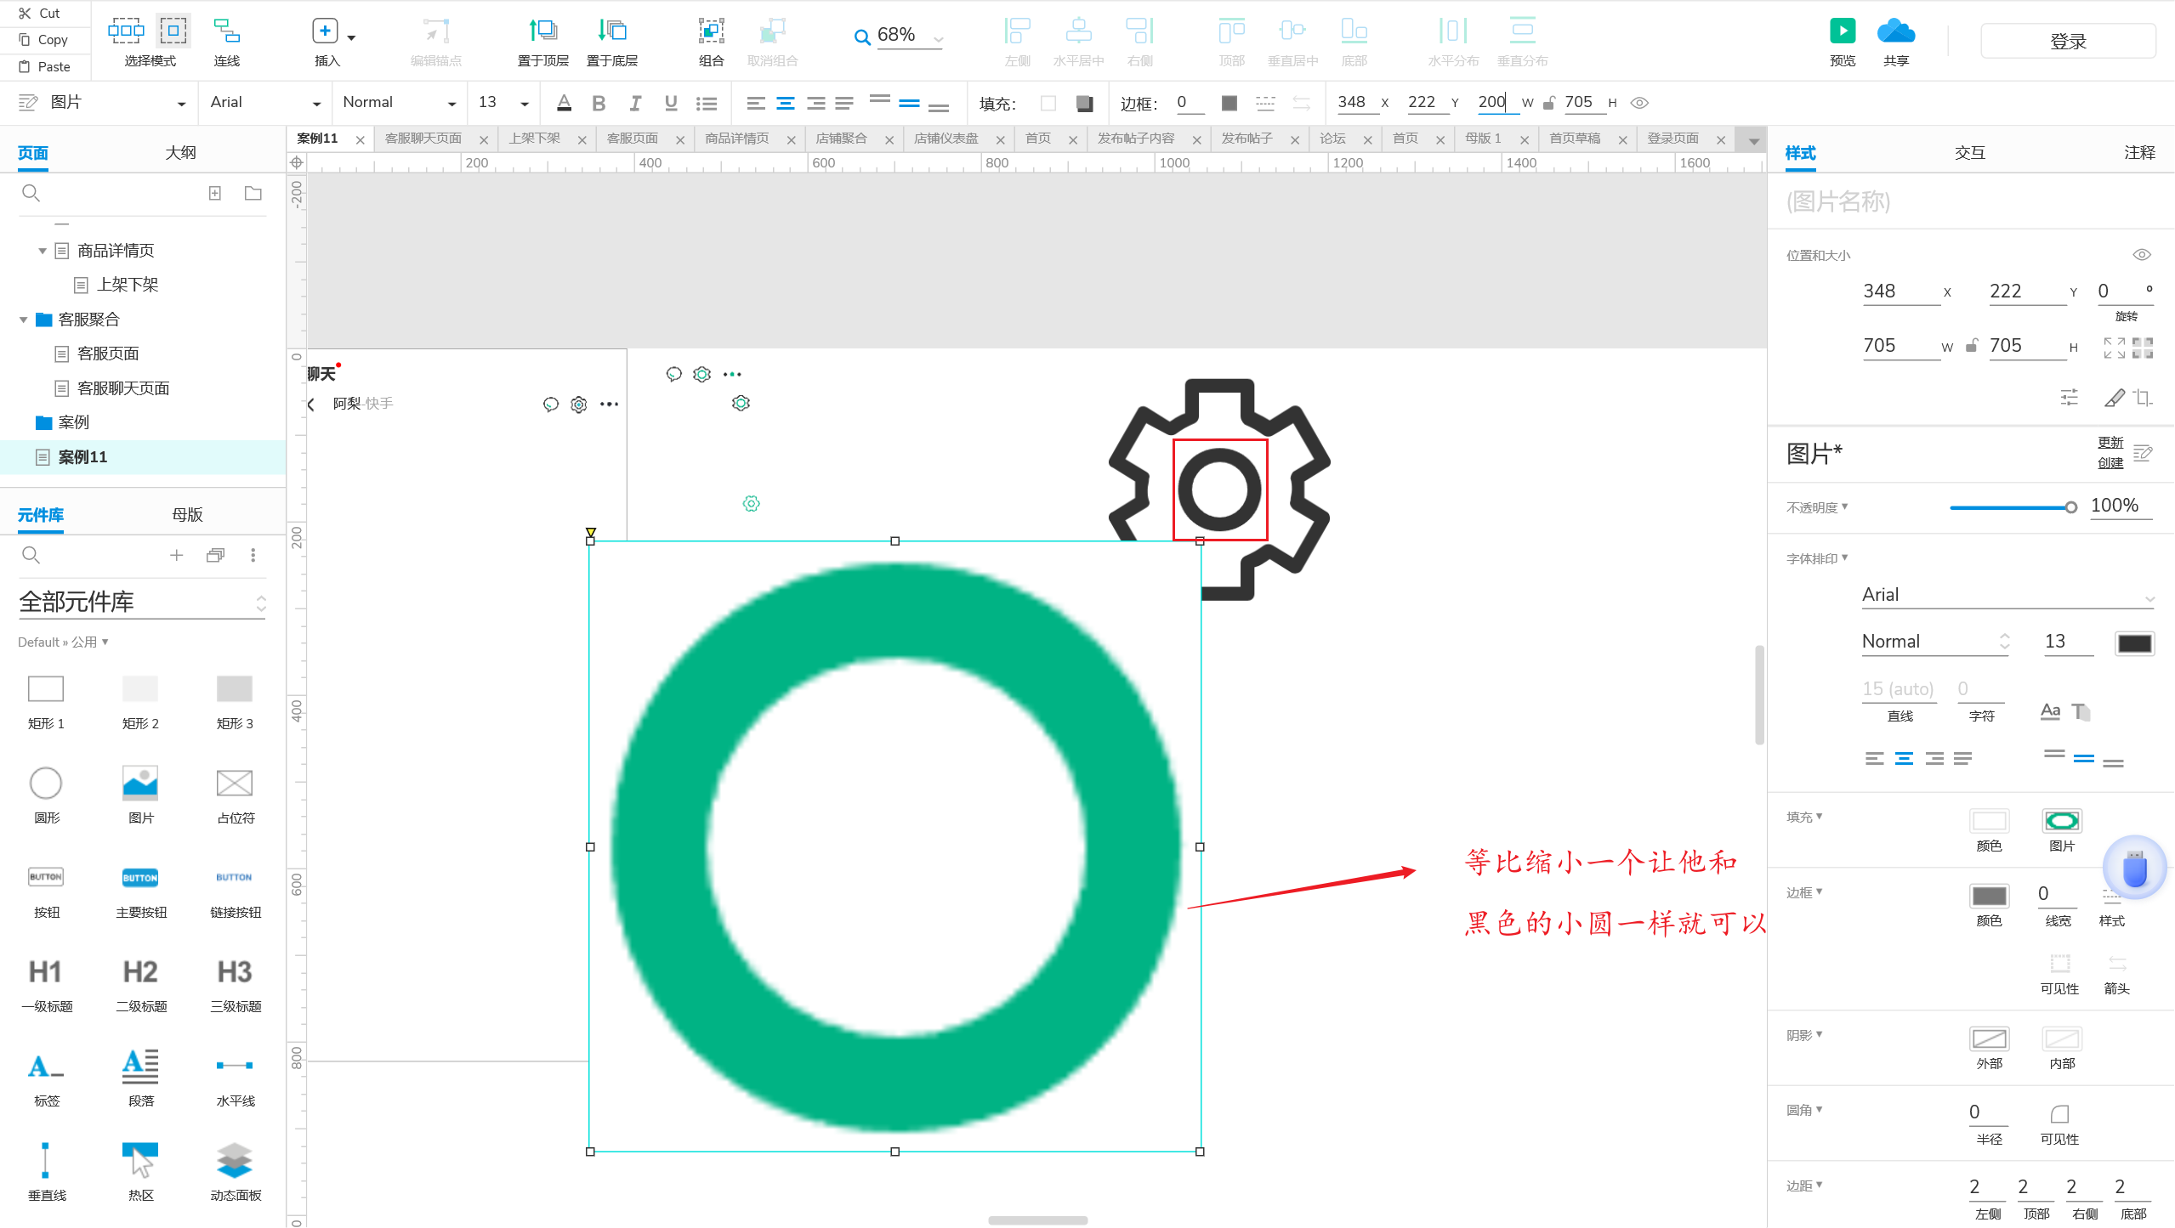Toggle bold text formatting
The width and height of the screenshot is (2175, 1228).
599,103
